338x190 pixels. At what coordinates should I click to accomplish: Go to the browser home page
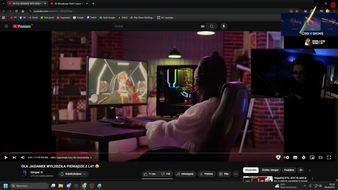(x=23, y=11)
